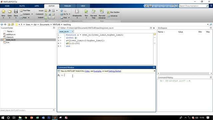The image size is (213, 120).
Task: Click the navigate back arrow in the ribbon
Action: (x=62, y=10)
